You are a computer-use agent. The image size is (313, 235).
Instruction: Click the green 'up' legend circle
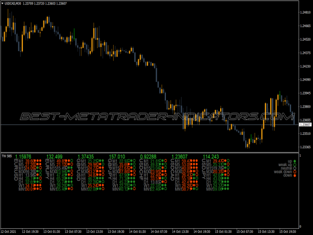click(x=295, y=161)
